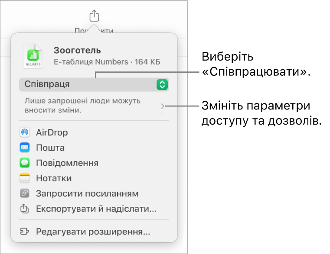This screenshot has height=254, width=330.
Task: Choose Повідомлення to share
Action: pos(67,163)
